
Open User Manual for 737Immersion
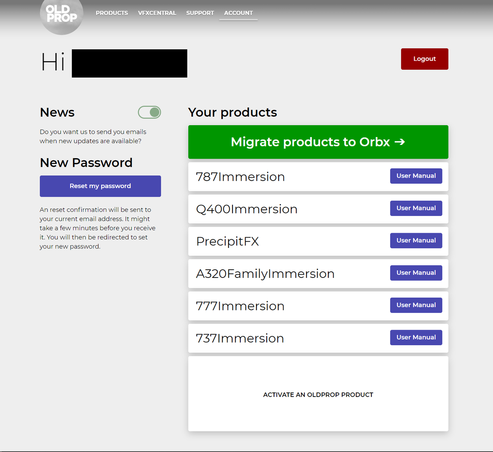click(x=416, y=337)
